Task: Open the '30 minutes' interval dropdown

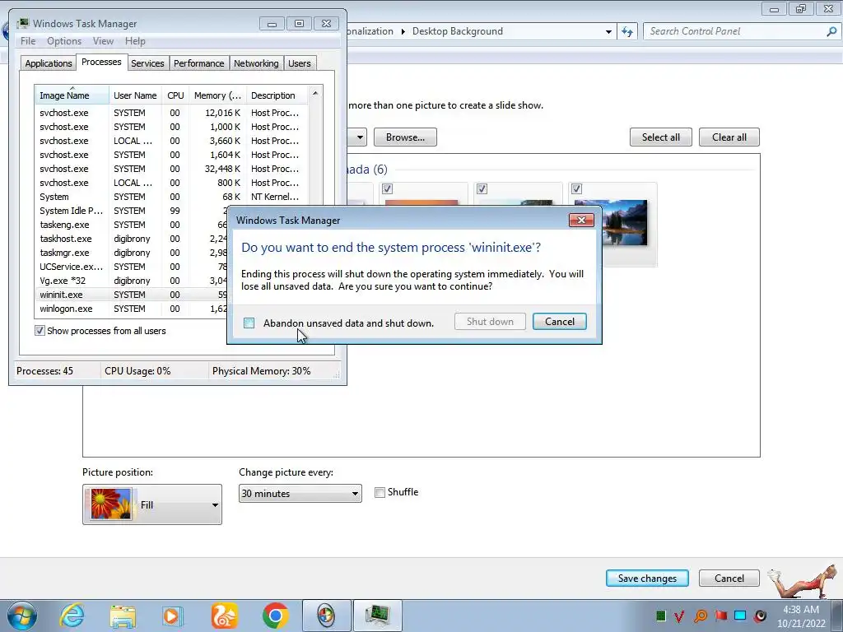Action: point(300,494)
